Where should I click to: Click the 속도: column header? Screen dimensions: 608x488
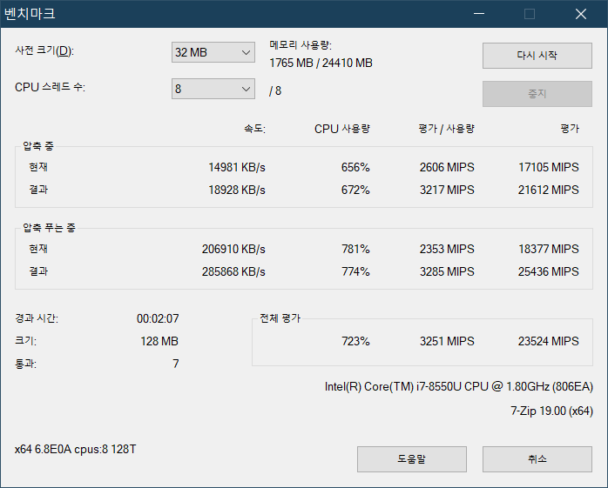(x=254, y=129)
